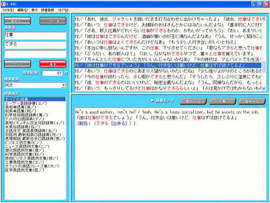
Task: Select result row mentioning 秘密主義なんだよな
Action: coord(168,83)
